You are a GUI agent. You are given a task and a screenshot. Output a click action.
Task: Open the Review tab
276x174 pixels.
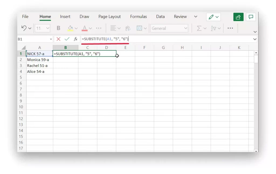(x=180, y=16)
